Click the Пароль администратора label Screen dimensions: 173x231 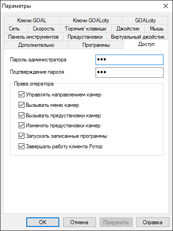point(38,60)
